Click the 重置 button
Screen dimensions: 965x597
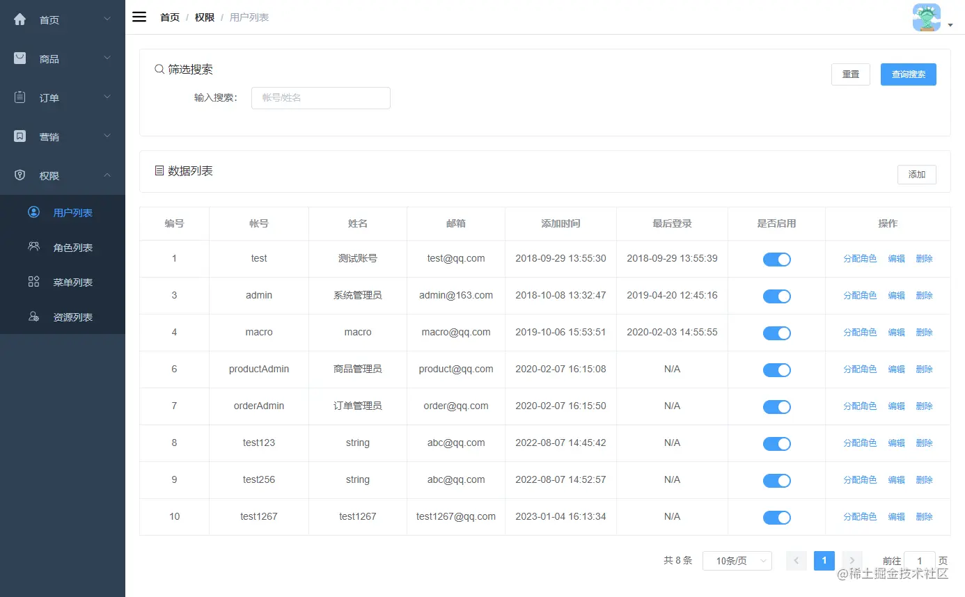[x=851, y=74]
